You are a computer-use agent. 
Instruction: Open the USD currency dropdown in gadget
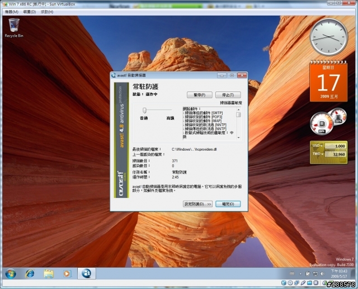click(317, 146)
